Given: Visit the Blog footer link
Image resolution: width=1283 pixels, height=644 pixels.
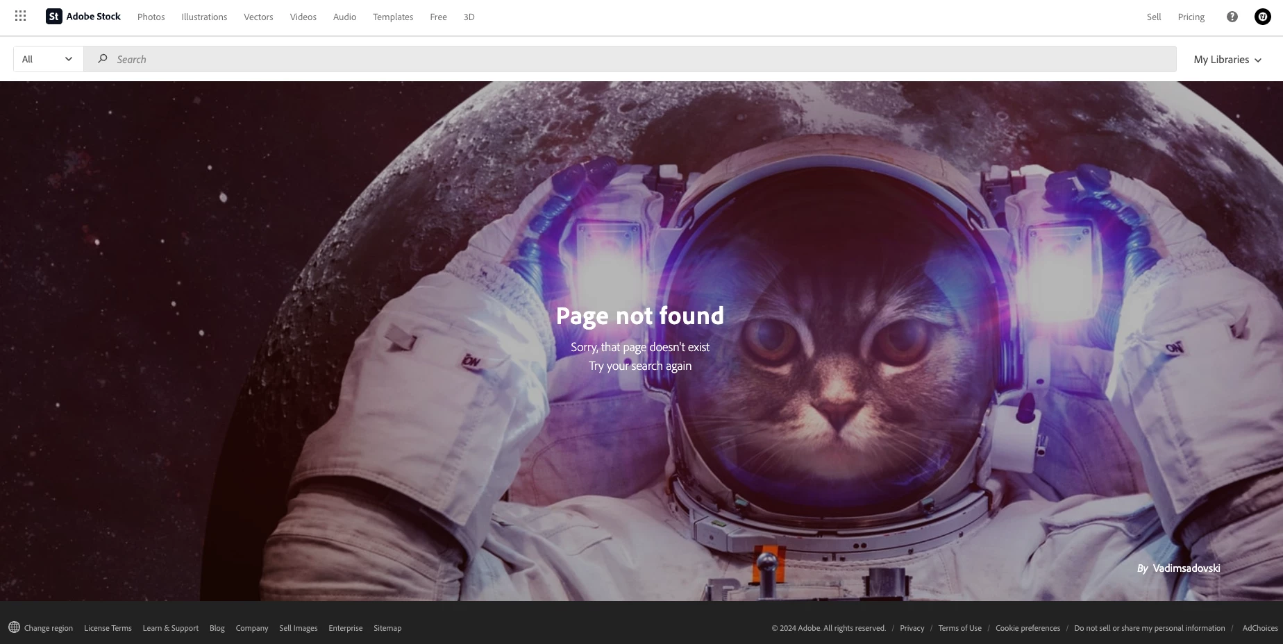Looking at the screenshot, I should point(217,628).
